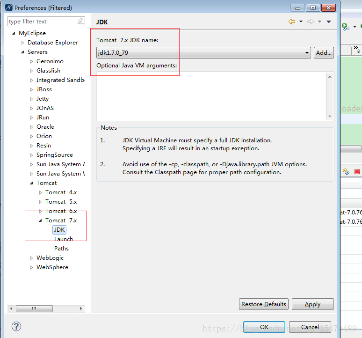Screen dimensions: 362x338
Task: Click the Servers label in tree
Action: [37, 52]
